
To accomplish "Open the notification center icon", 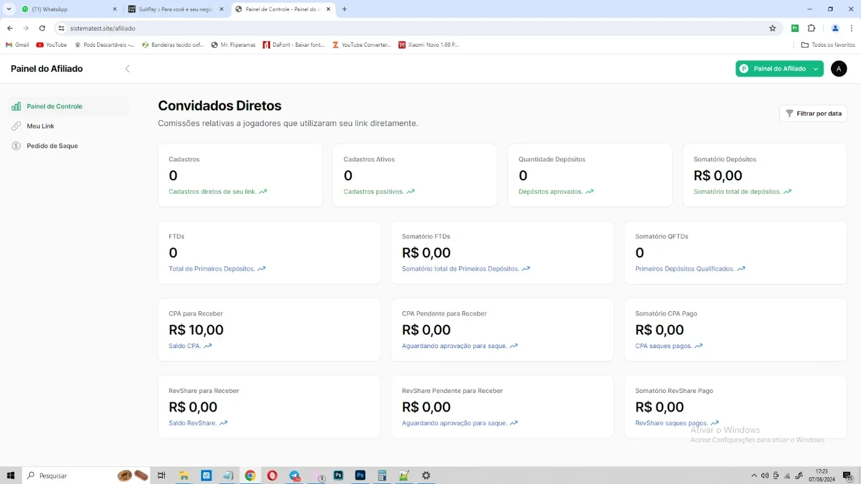I will click(x=847, y=475).
